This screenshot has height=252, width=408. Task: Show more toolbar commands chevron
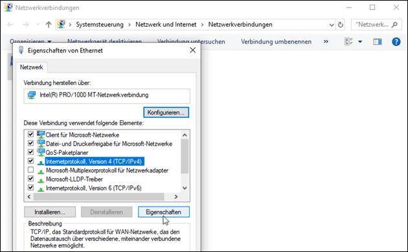[326, 41]
